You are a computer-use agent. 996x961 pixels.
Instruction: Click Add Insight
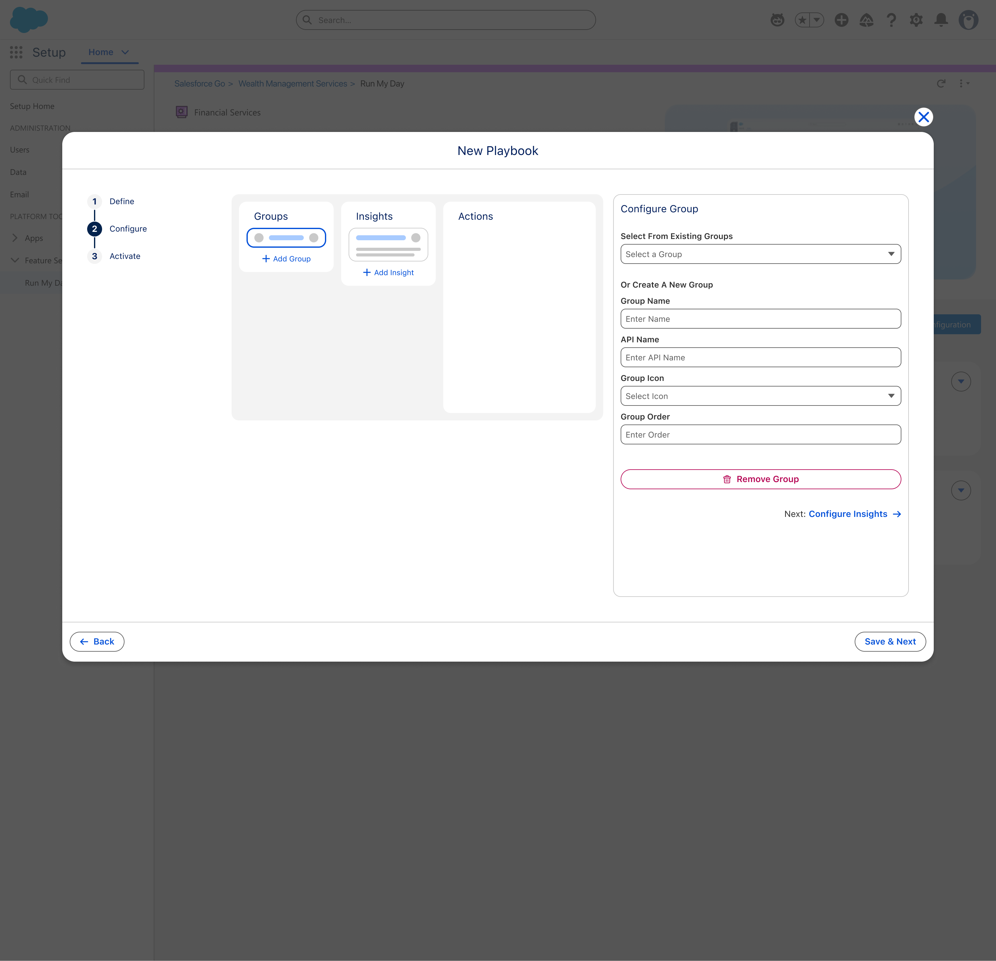(x=388, y=272)
